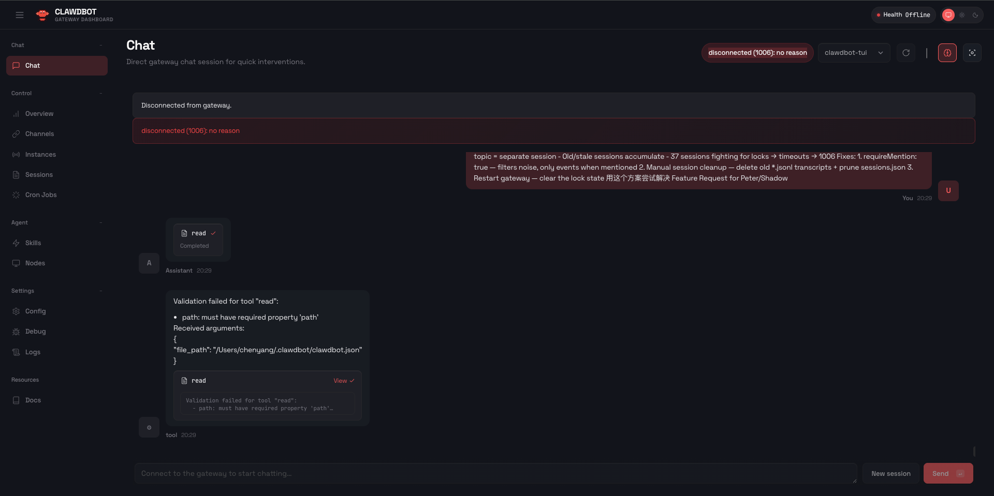Open Skills from the sidebar
This screenshot has width=994, height=496.
pyautogui.click(x=33, y=243)
